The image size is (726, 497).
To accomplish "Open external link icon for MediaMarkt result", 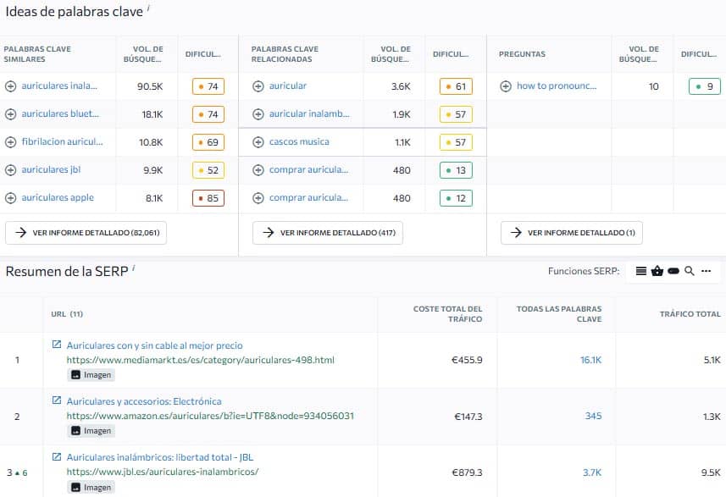I will coord(57,345).
